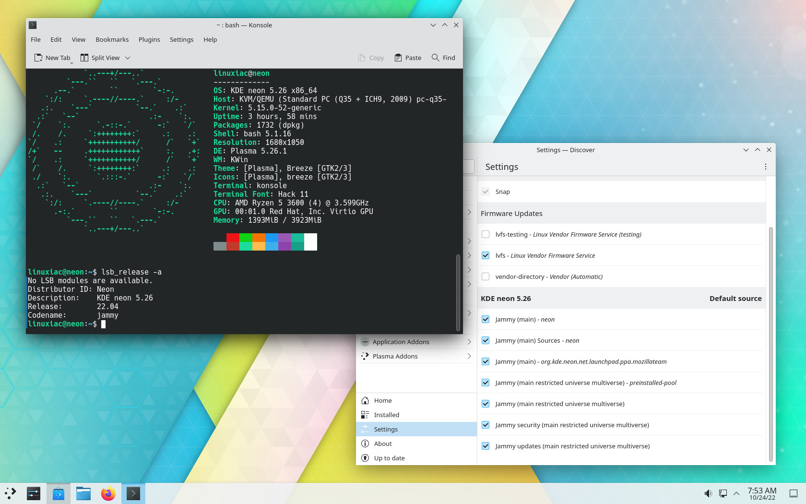This screenshot has height=504, width=806.
Task: Open Up to date updates page
Action: (416, 458)
